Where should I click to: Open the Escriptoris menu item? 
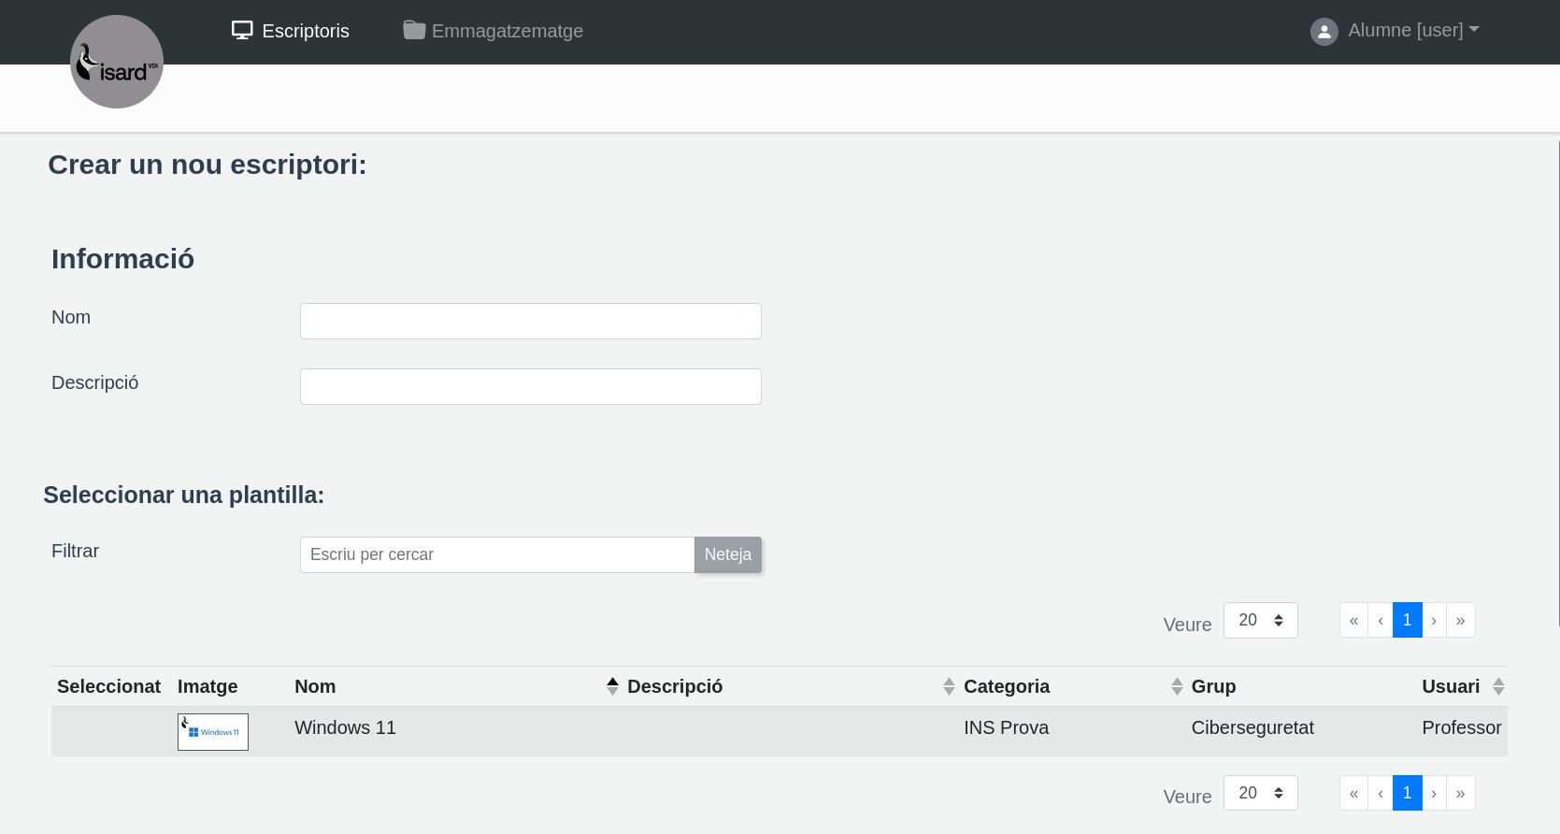pos(305,31)
